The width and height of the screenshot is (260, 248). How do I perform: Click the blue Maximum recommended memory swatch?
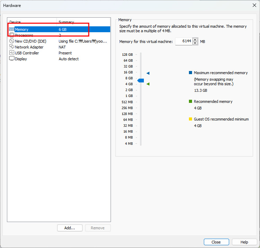(x=190, y=72)
